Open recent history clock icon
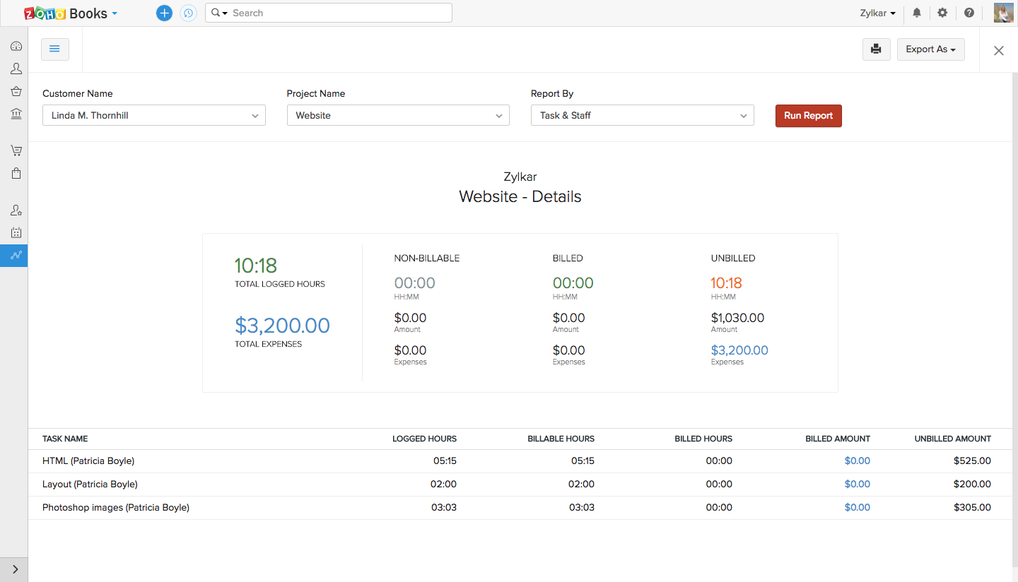Screen dimensions: 1018x582 click(x=188, y=13)
